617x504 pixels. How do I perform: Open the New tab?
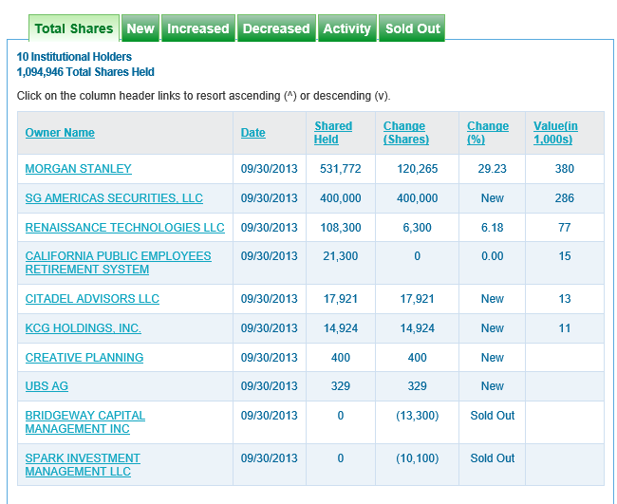click(140, 28)
